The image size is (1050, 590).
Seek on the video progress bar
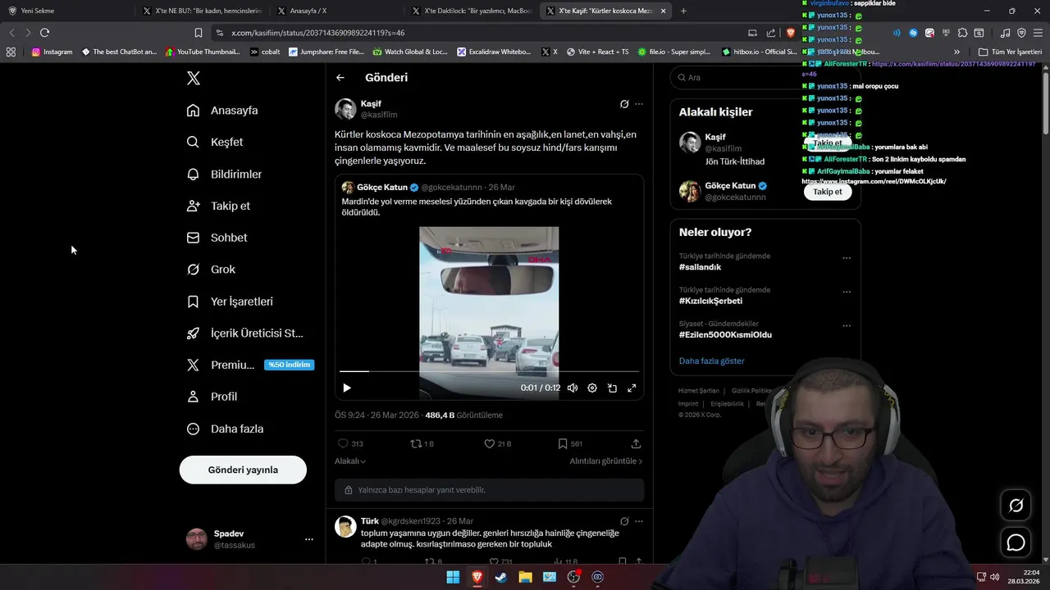[x=489, y=371]
